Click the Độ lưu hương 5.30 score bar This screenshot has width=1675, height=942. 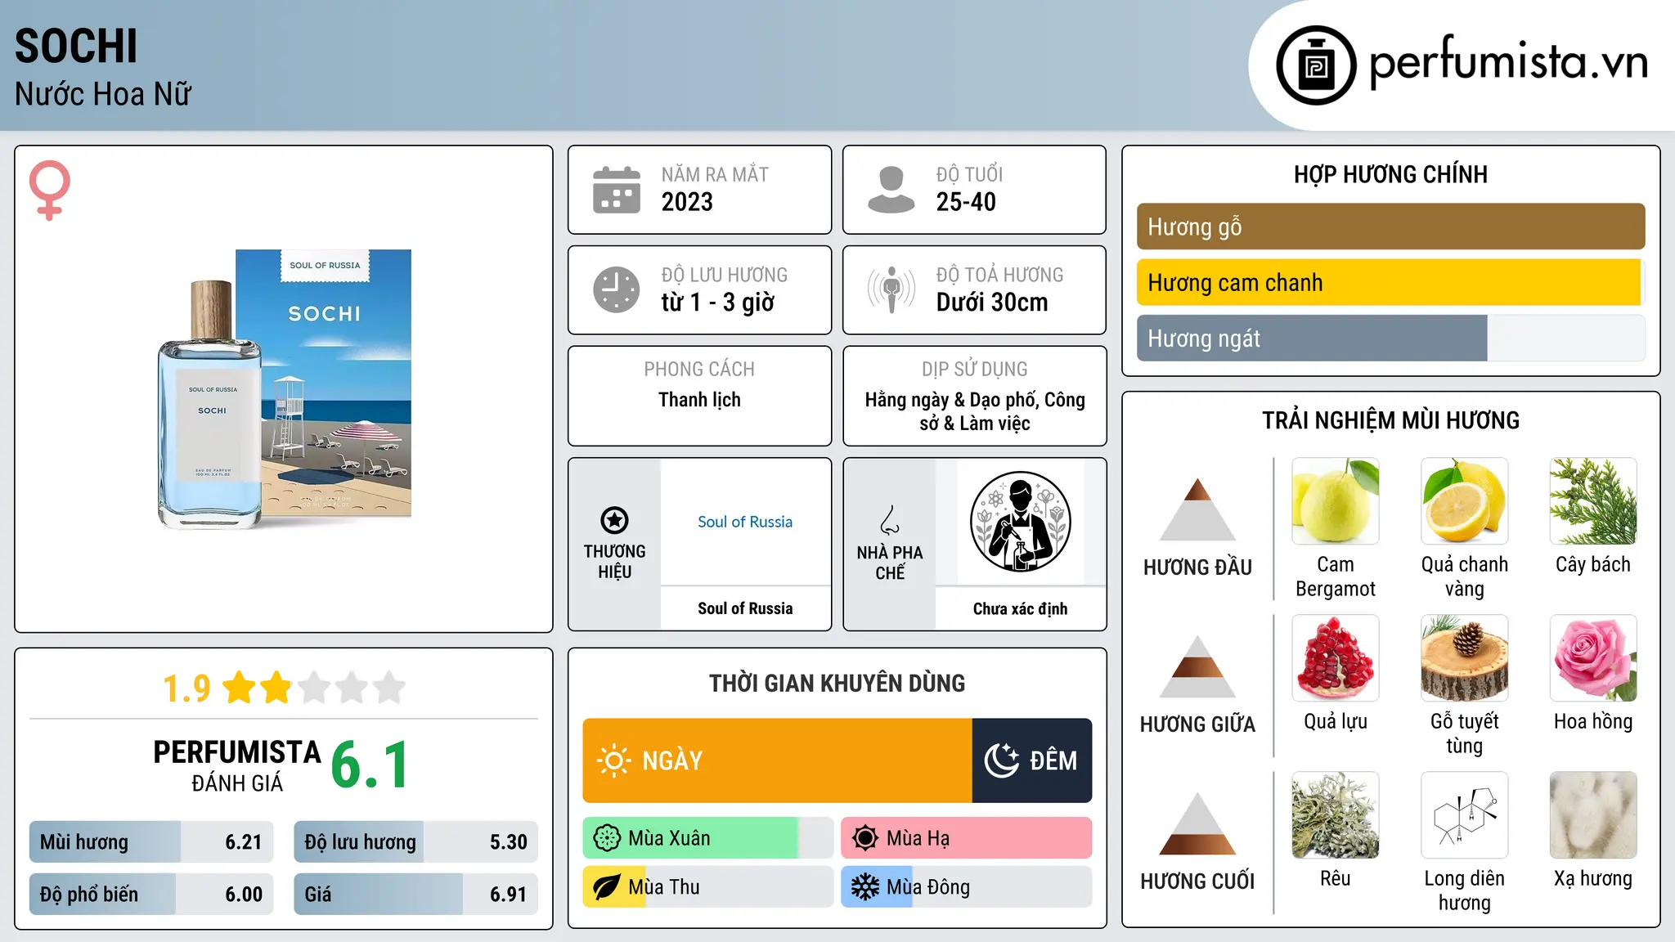pos(415,841)
